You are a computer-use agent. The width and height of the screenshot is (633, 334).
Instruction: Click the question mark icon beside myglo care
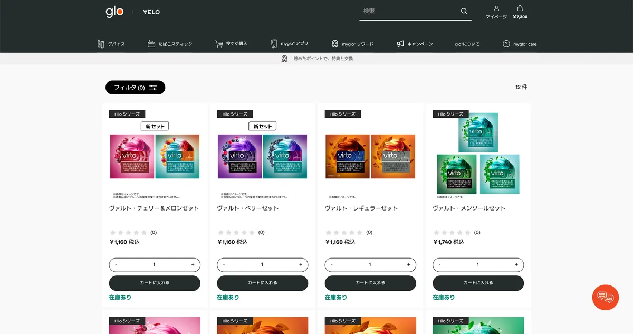click(506, 44)
